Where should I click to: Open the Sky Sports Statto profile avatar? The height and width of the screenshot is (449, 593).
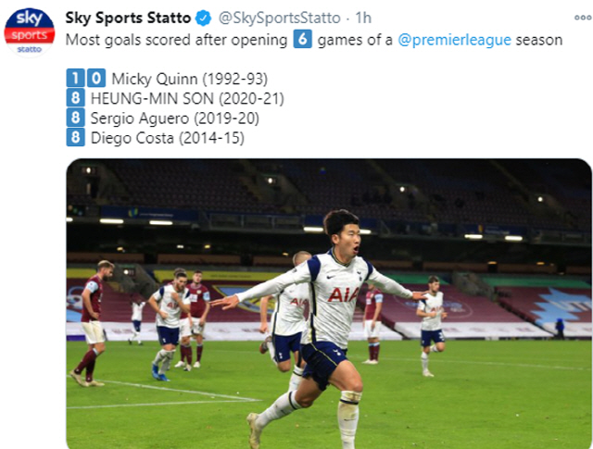30,30
